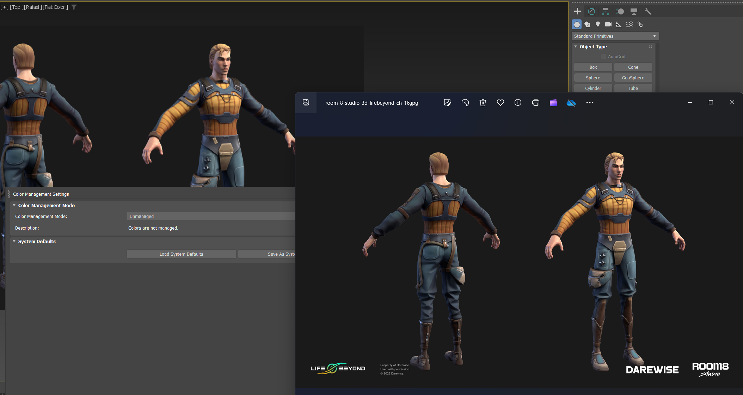
Task: Select the Geometry category icon
Action: [577, 24]
